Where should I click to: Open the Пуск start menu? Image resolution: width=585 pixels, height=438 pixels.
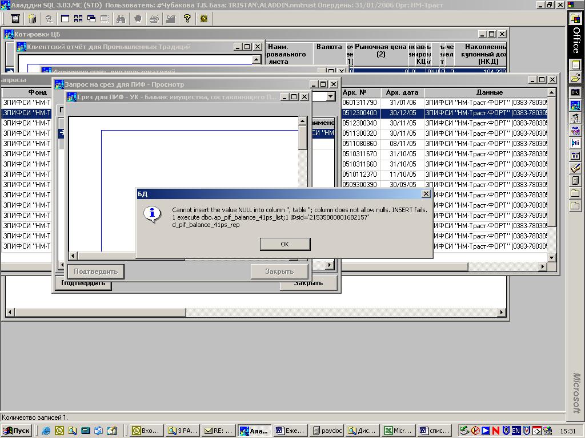(x=17, y=431)
